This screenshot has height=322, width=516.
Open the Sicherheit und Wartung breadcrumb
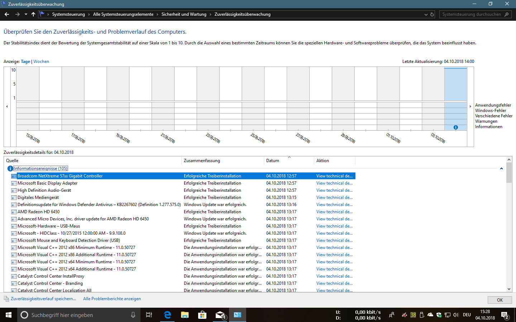point(184,14)
